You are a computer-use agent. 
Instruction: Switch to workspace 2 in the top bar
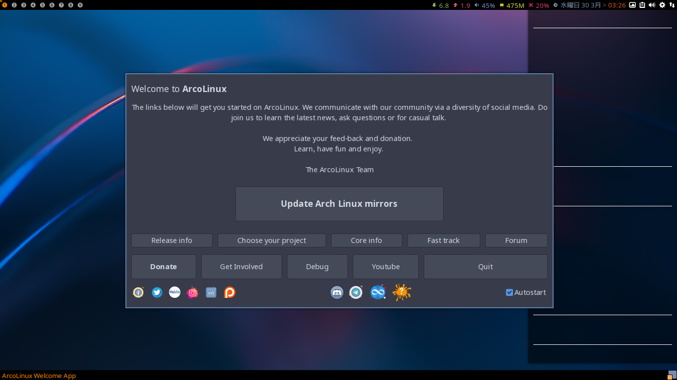pyautogui.click(x=14, y=5)
